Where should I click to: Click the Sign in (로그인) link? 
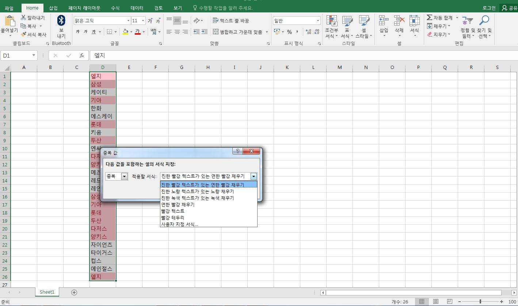tap(489, 8)
